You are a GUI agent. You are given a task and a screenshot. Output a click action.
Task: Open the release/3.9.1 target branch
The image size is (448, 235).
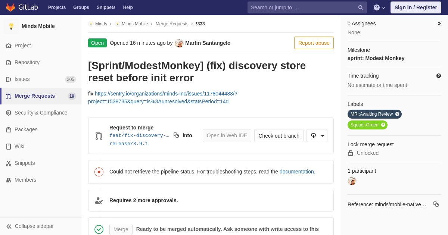129,144
